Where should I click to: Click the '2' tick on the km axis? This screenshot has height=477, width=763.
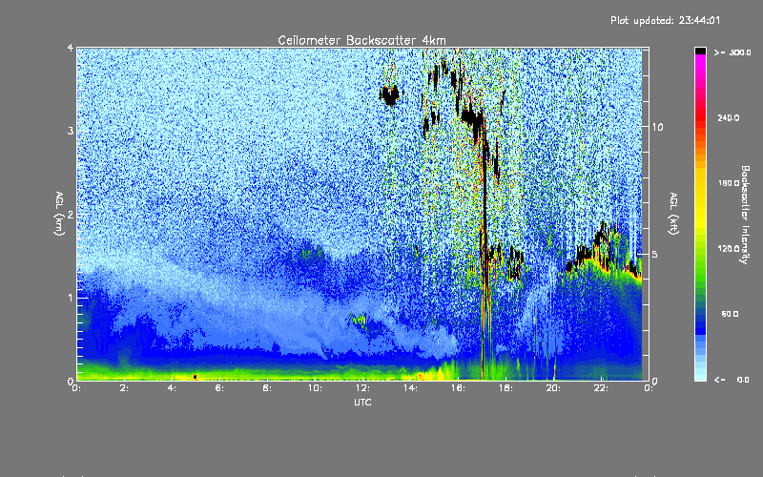(71, 214)
